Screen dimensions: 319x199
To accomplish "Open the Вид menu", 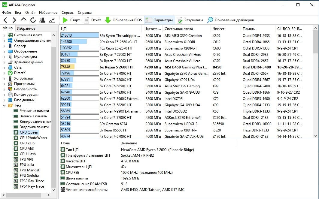I will click(x=18, y=13).
